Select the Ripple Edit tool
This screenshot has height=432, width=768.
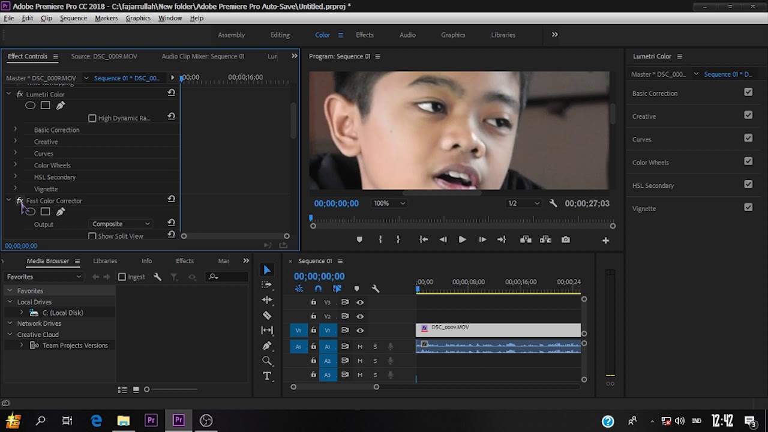coord(267,299)
